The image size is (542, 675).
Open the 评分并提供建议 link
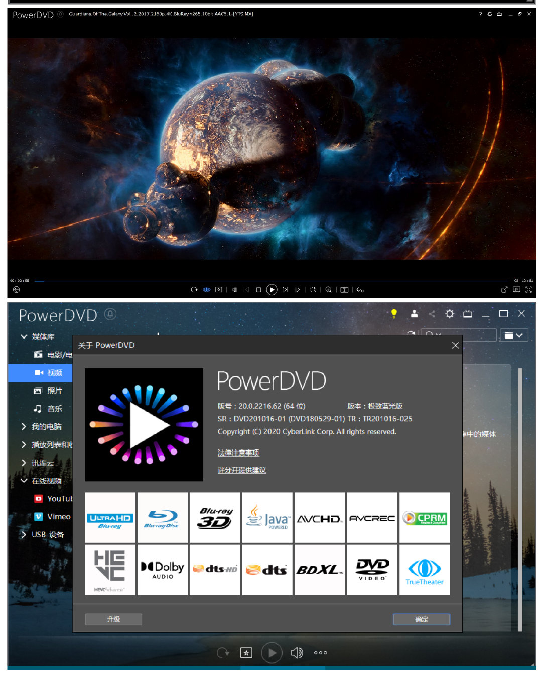point(242,470)
